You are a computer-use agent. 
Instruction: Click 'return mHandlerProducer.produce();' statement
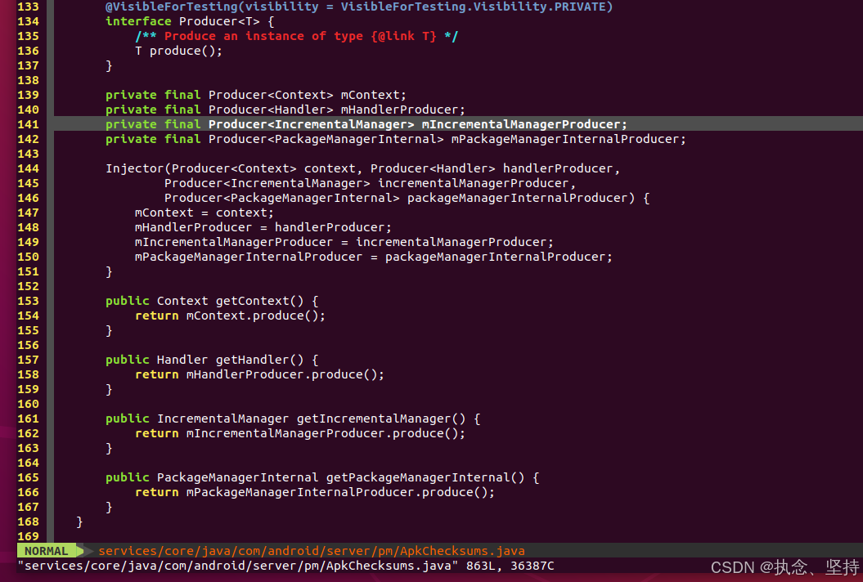tap(260, 374)
